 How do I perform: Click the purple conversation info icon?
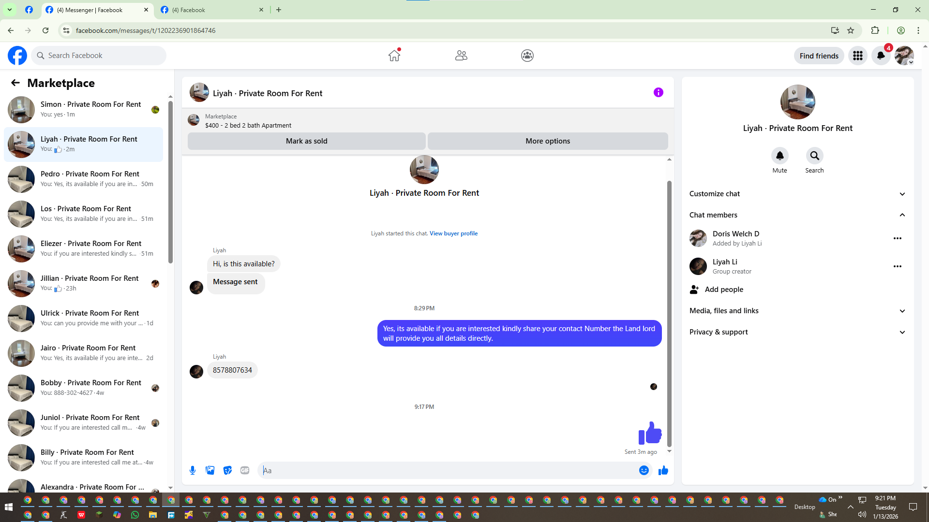click(x=658, y=92)
